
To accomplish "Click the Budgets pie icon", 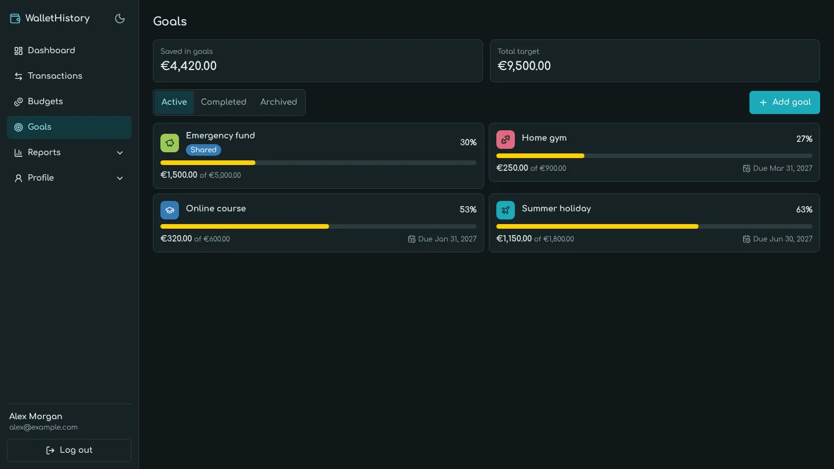I will point(19,102).
